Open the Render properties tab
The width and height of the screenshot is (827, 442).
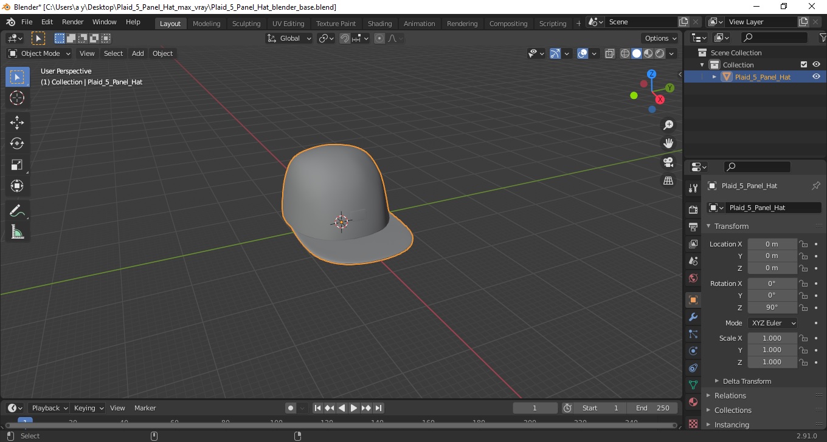[693, 209]
